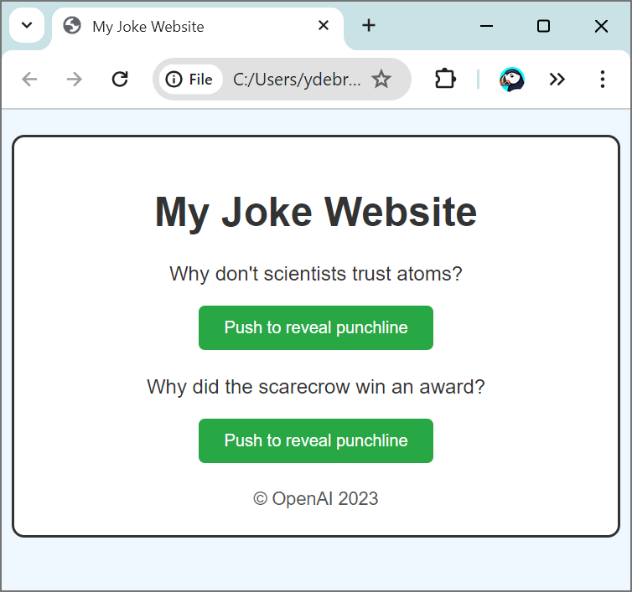
Task: Maximize the browser window
Action: 543,26
